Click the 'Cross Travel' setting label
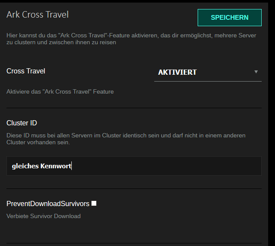The image size is (275, 246). click(26, 71)
